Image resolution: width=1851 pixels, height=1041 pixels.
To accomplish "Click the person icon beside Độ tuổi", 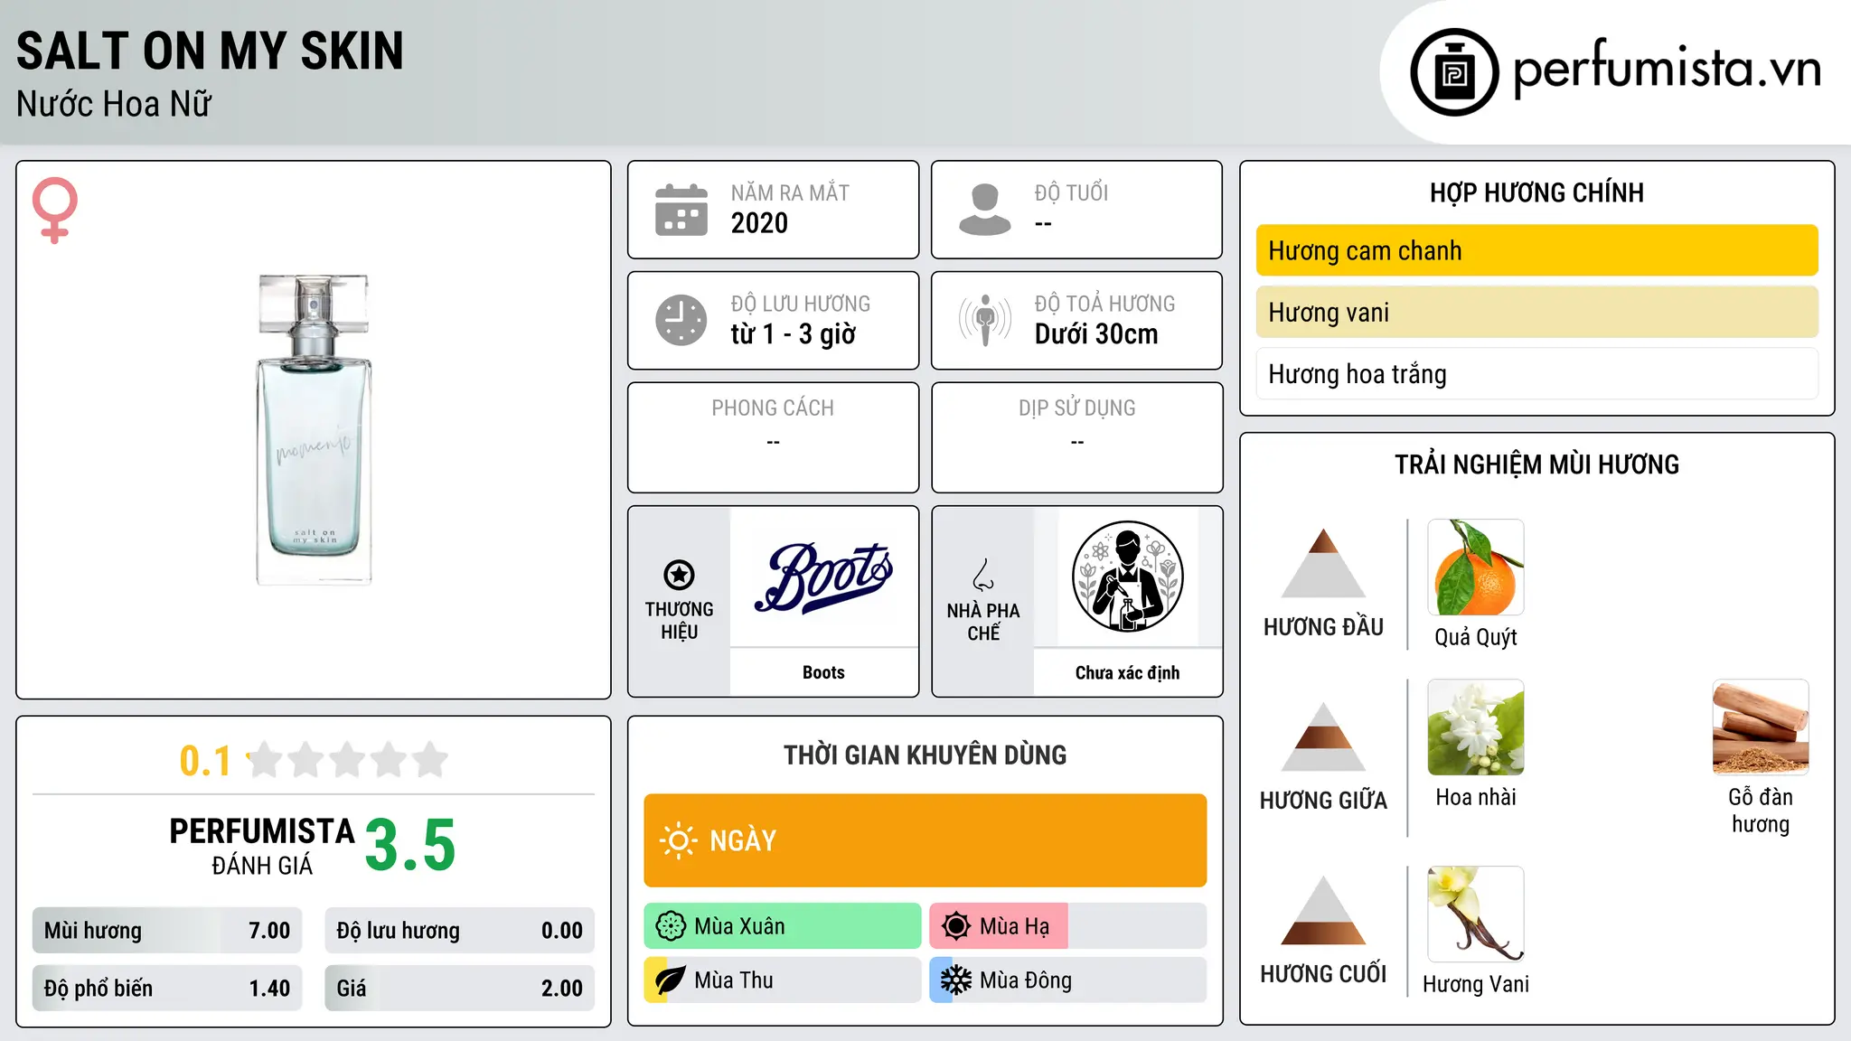I will point(985,210).
